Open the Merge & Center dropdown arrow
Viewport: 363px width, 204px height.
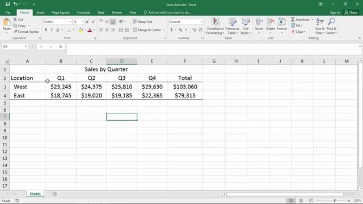[164, 30]
